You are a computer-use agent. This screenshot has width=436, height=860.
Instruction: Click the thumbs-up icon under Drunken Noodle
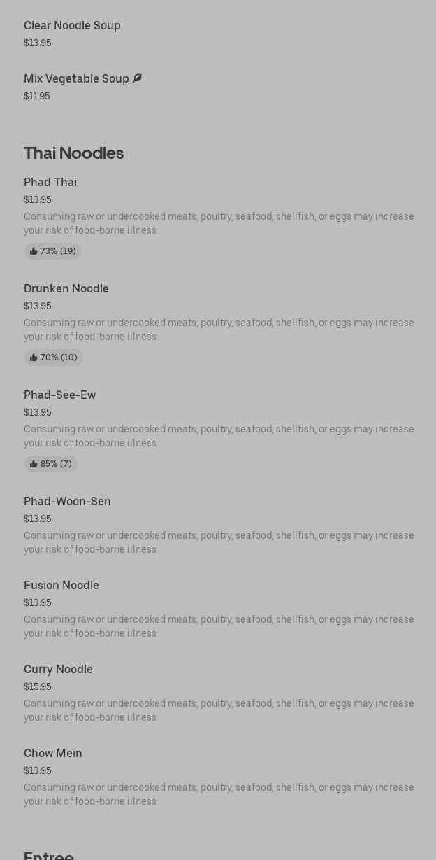pyautogui.click(x=34, y=358)
